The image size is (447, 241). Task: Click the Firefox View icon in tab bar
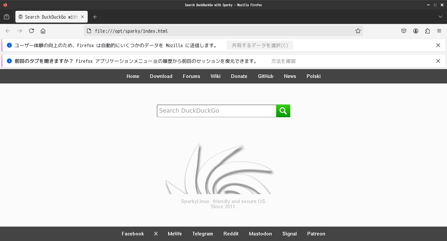[x=7, y=17]
